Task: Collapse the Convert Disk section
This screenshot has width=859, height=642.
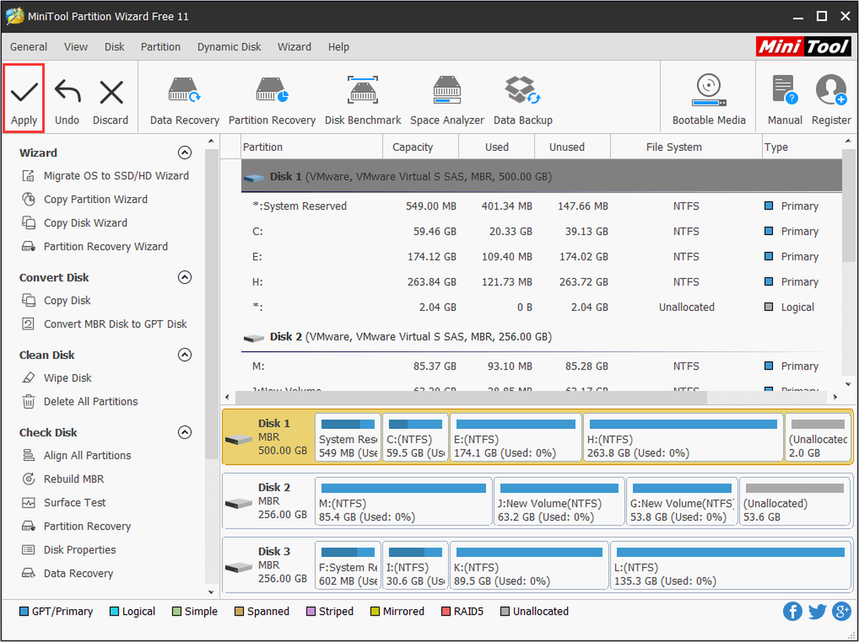Action: [x=185, y=277]
